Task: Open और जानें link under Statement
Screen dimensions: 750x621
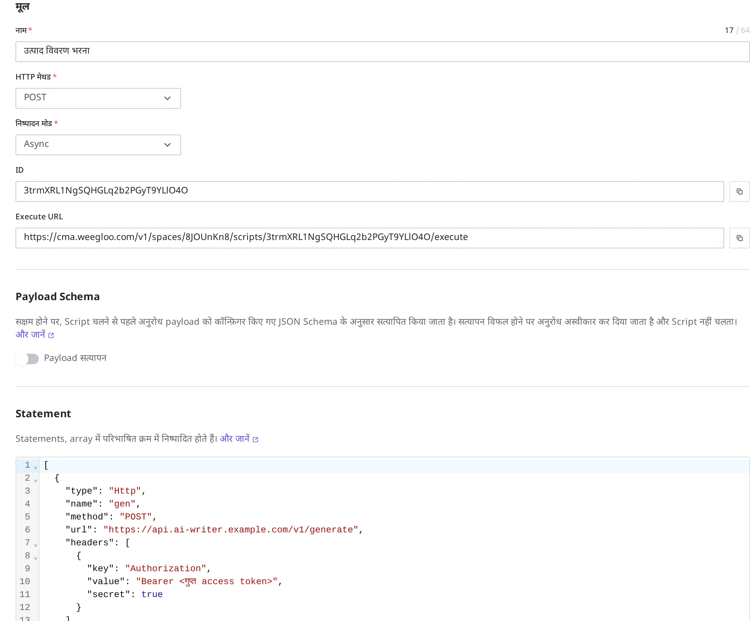Action: 235,439
